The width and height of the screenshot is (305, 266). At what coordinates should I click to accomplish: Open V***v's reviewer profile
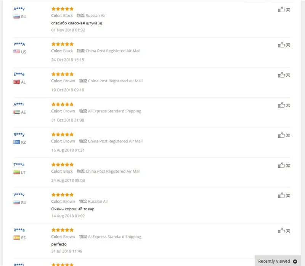click(x=19, y=195)
